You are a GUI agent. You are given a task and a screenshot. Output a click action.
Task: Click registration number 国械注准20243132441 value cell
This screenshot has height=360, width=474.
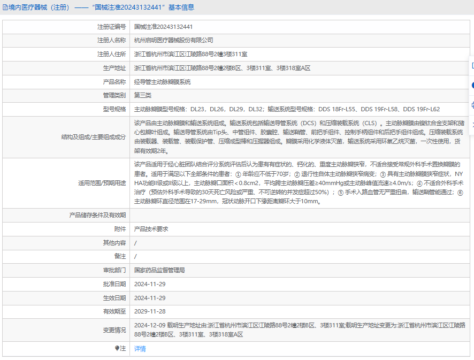point(163,26)
